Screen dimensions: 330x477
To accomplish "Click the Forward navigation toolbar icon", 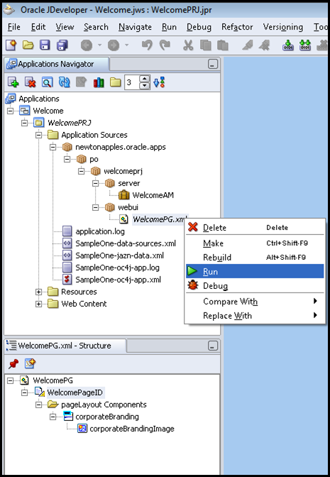I will coord(114,45).
